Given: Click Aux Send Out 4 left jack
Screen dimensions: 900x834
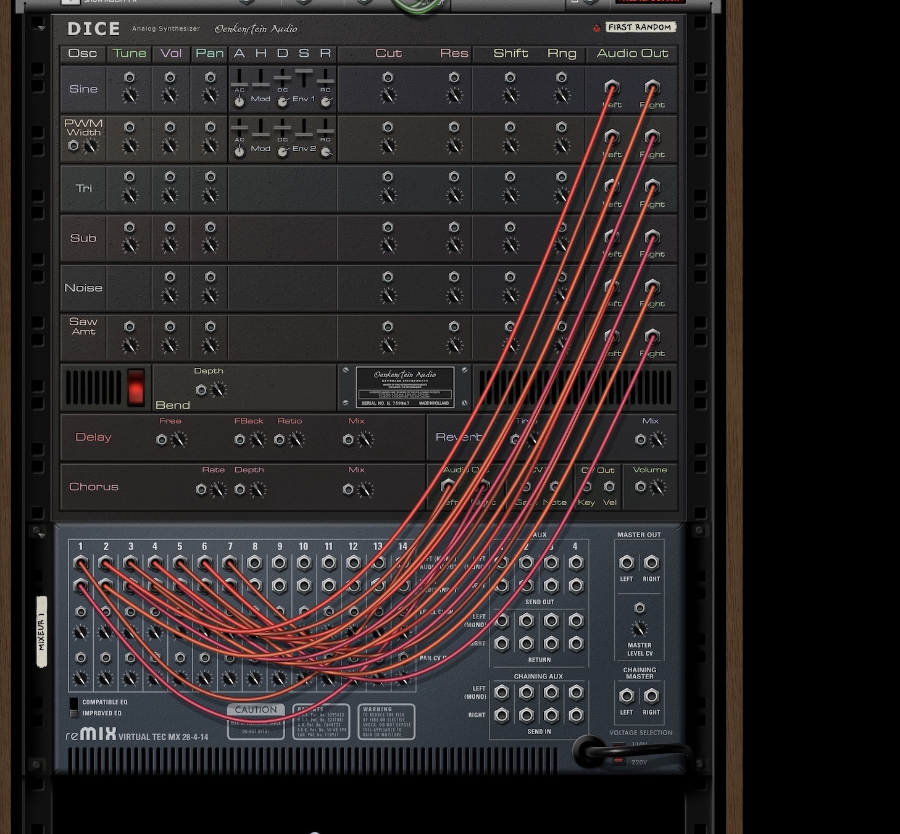Looking at the screenshot, I should 576,562.
